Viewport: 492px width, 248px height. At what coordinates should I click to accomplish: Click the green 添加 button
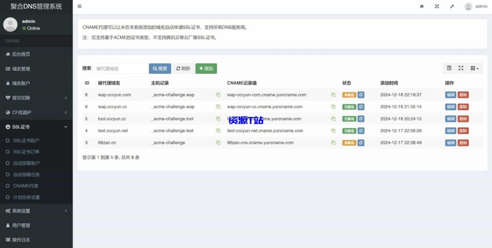coord(206,69)
